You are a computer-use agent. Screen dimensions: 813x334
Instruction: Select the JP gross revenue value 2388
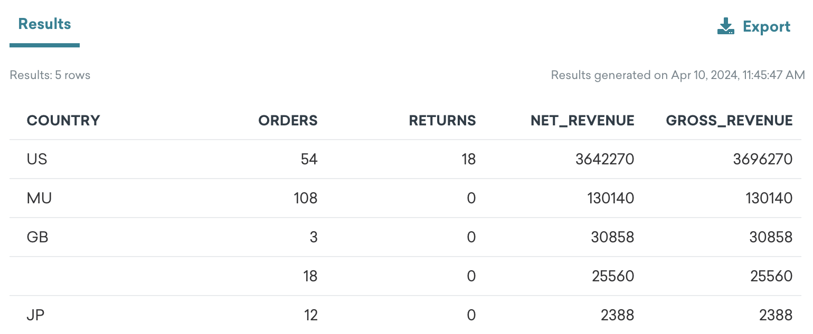point(776,315)
